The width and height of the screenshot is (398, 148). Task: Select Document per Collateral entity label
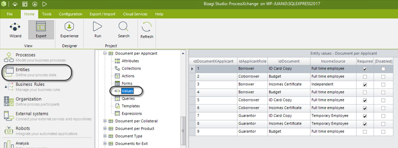tap(136, 121)
